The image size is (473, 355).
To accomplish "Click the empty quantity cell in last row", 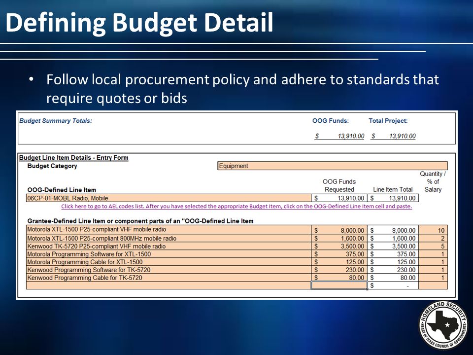I will tap(433, 285).
